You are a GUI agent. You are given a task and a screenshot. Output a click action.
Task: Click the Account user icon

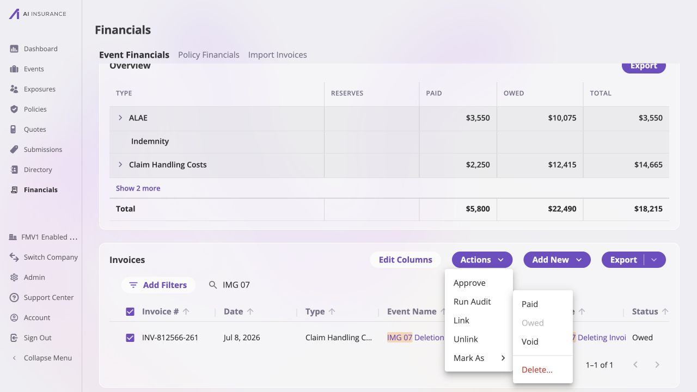pos(14,318)
